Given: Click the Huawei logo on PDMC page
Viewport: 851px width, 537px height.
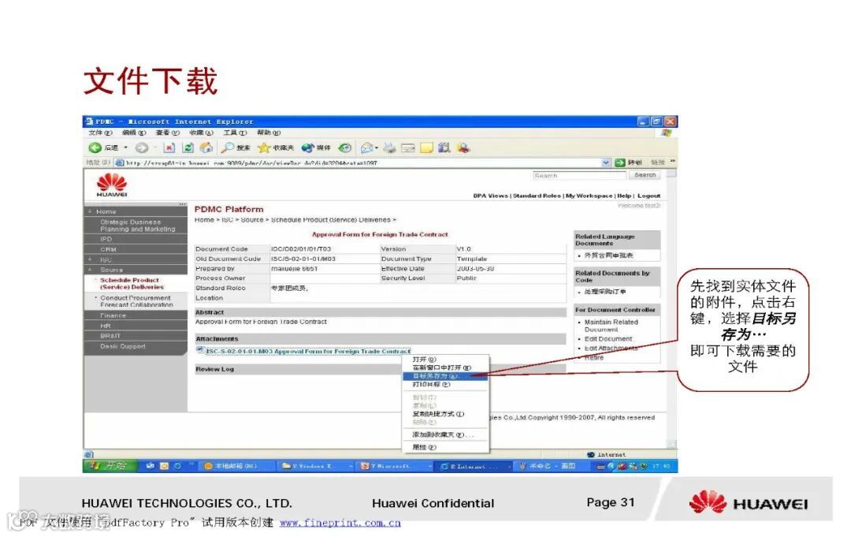Looking at the screenshot, I should [112, 185].
